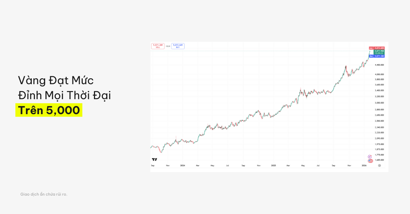Select the 2025 label on time axis
The height and width of the screenshot is (214, 410).
[273, 166]
